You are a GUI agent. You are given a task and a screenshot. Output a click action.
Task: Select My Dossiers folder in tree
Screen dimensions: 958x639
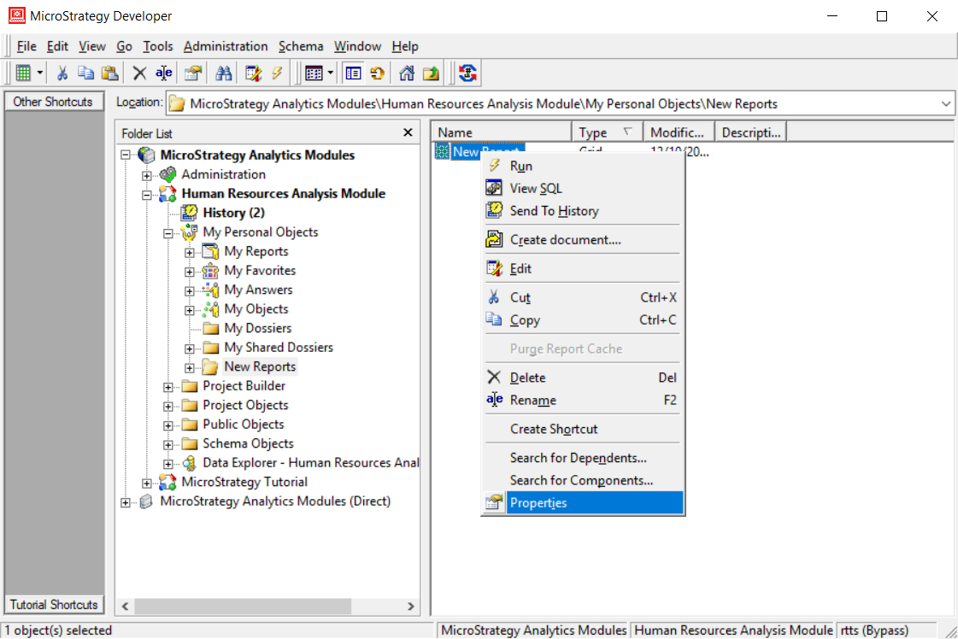pos(257,328)
